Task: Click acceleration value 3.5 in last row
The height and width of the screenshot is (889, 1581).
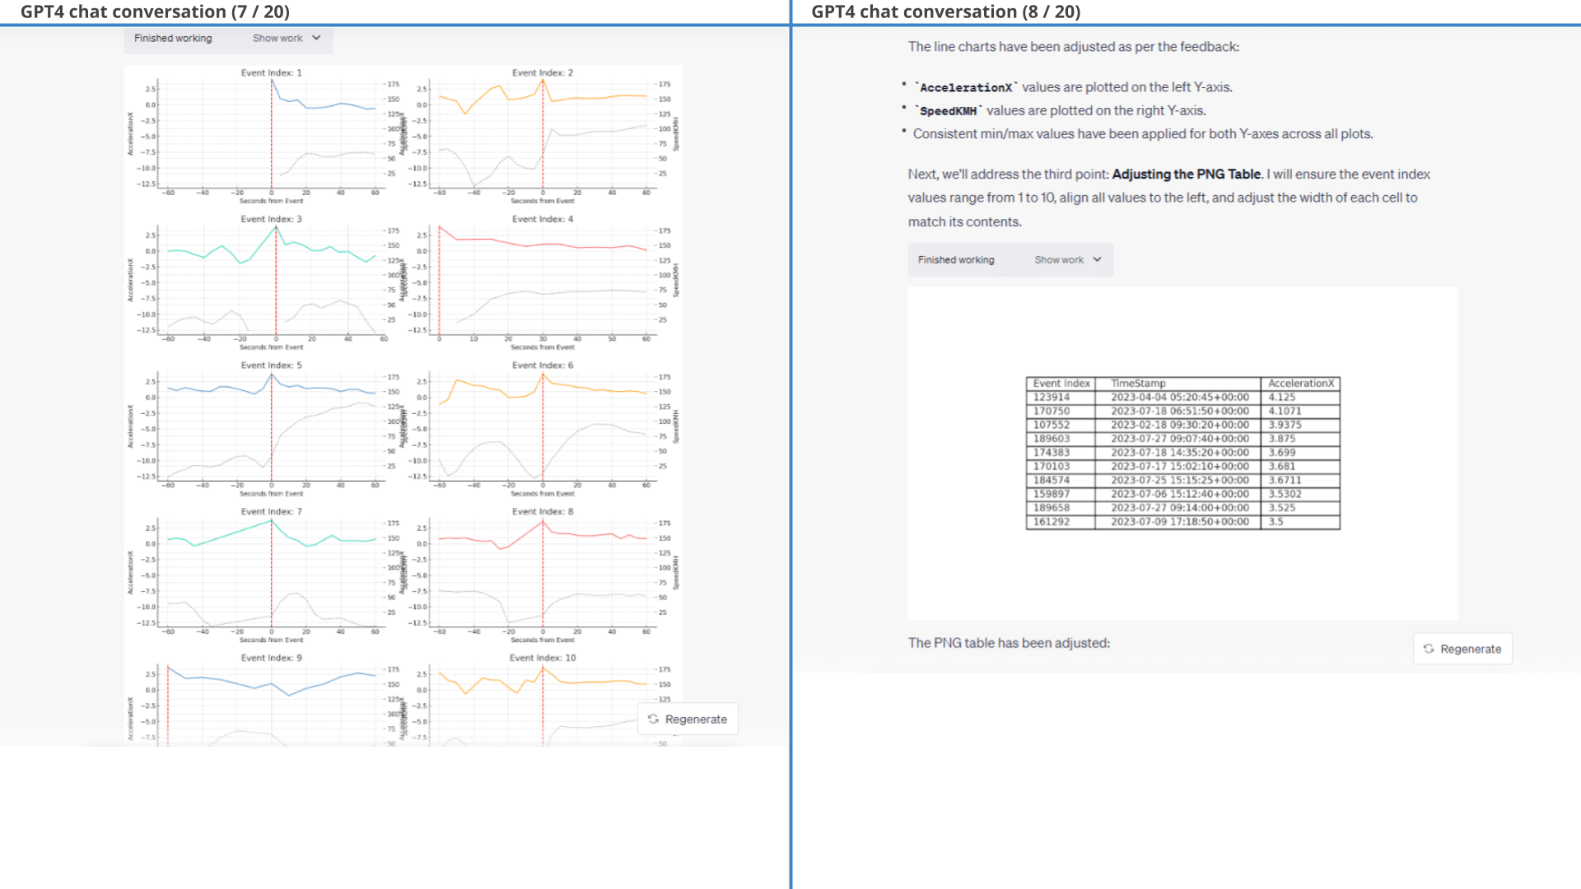Action: (1300, 522)
